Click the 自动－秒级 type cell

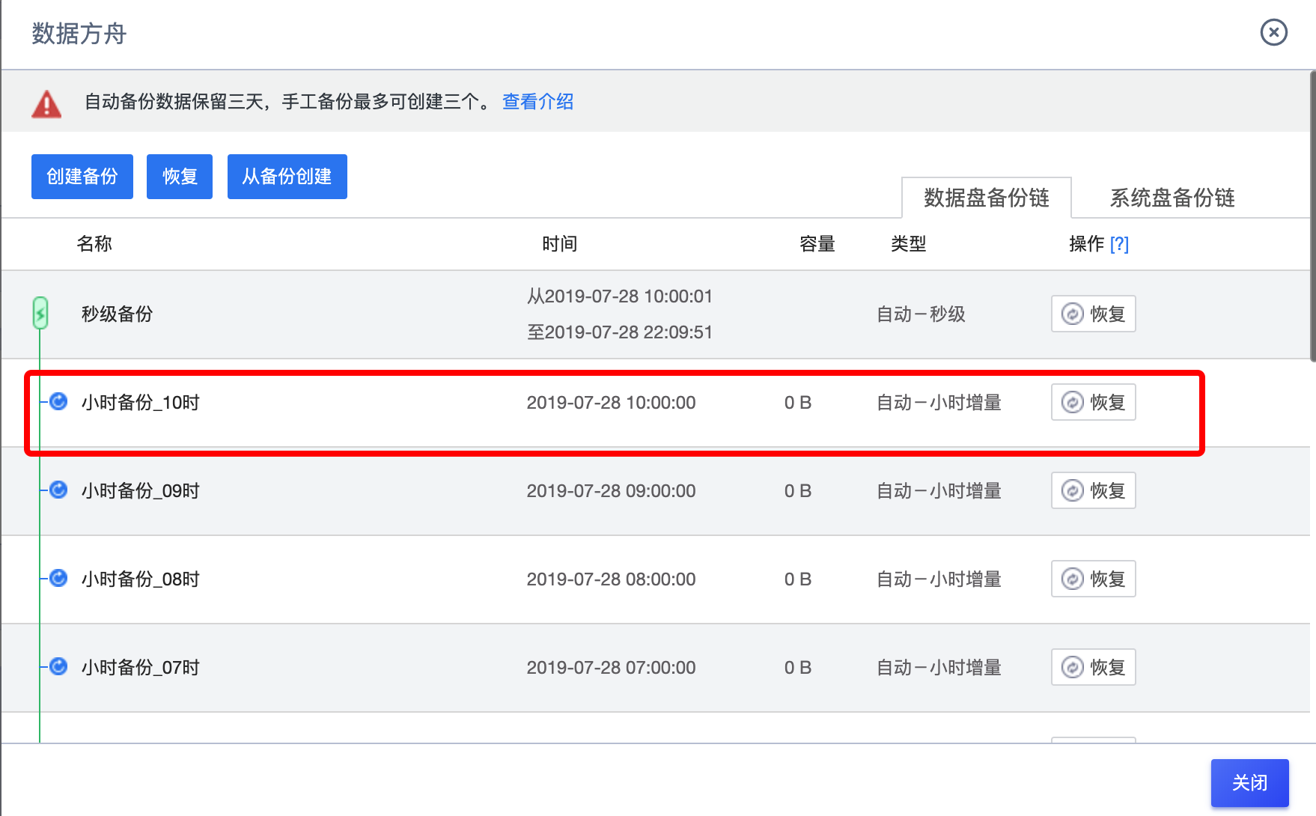pyautogui.click(x=921, y=314)
